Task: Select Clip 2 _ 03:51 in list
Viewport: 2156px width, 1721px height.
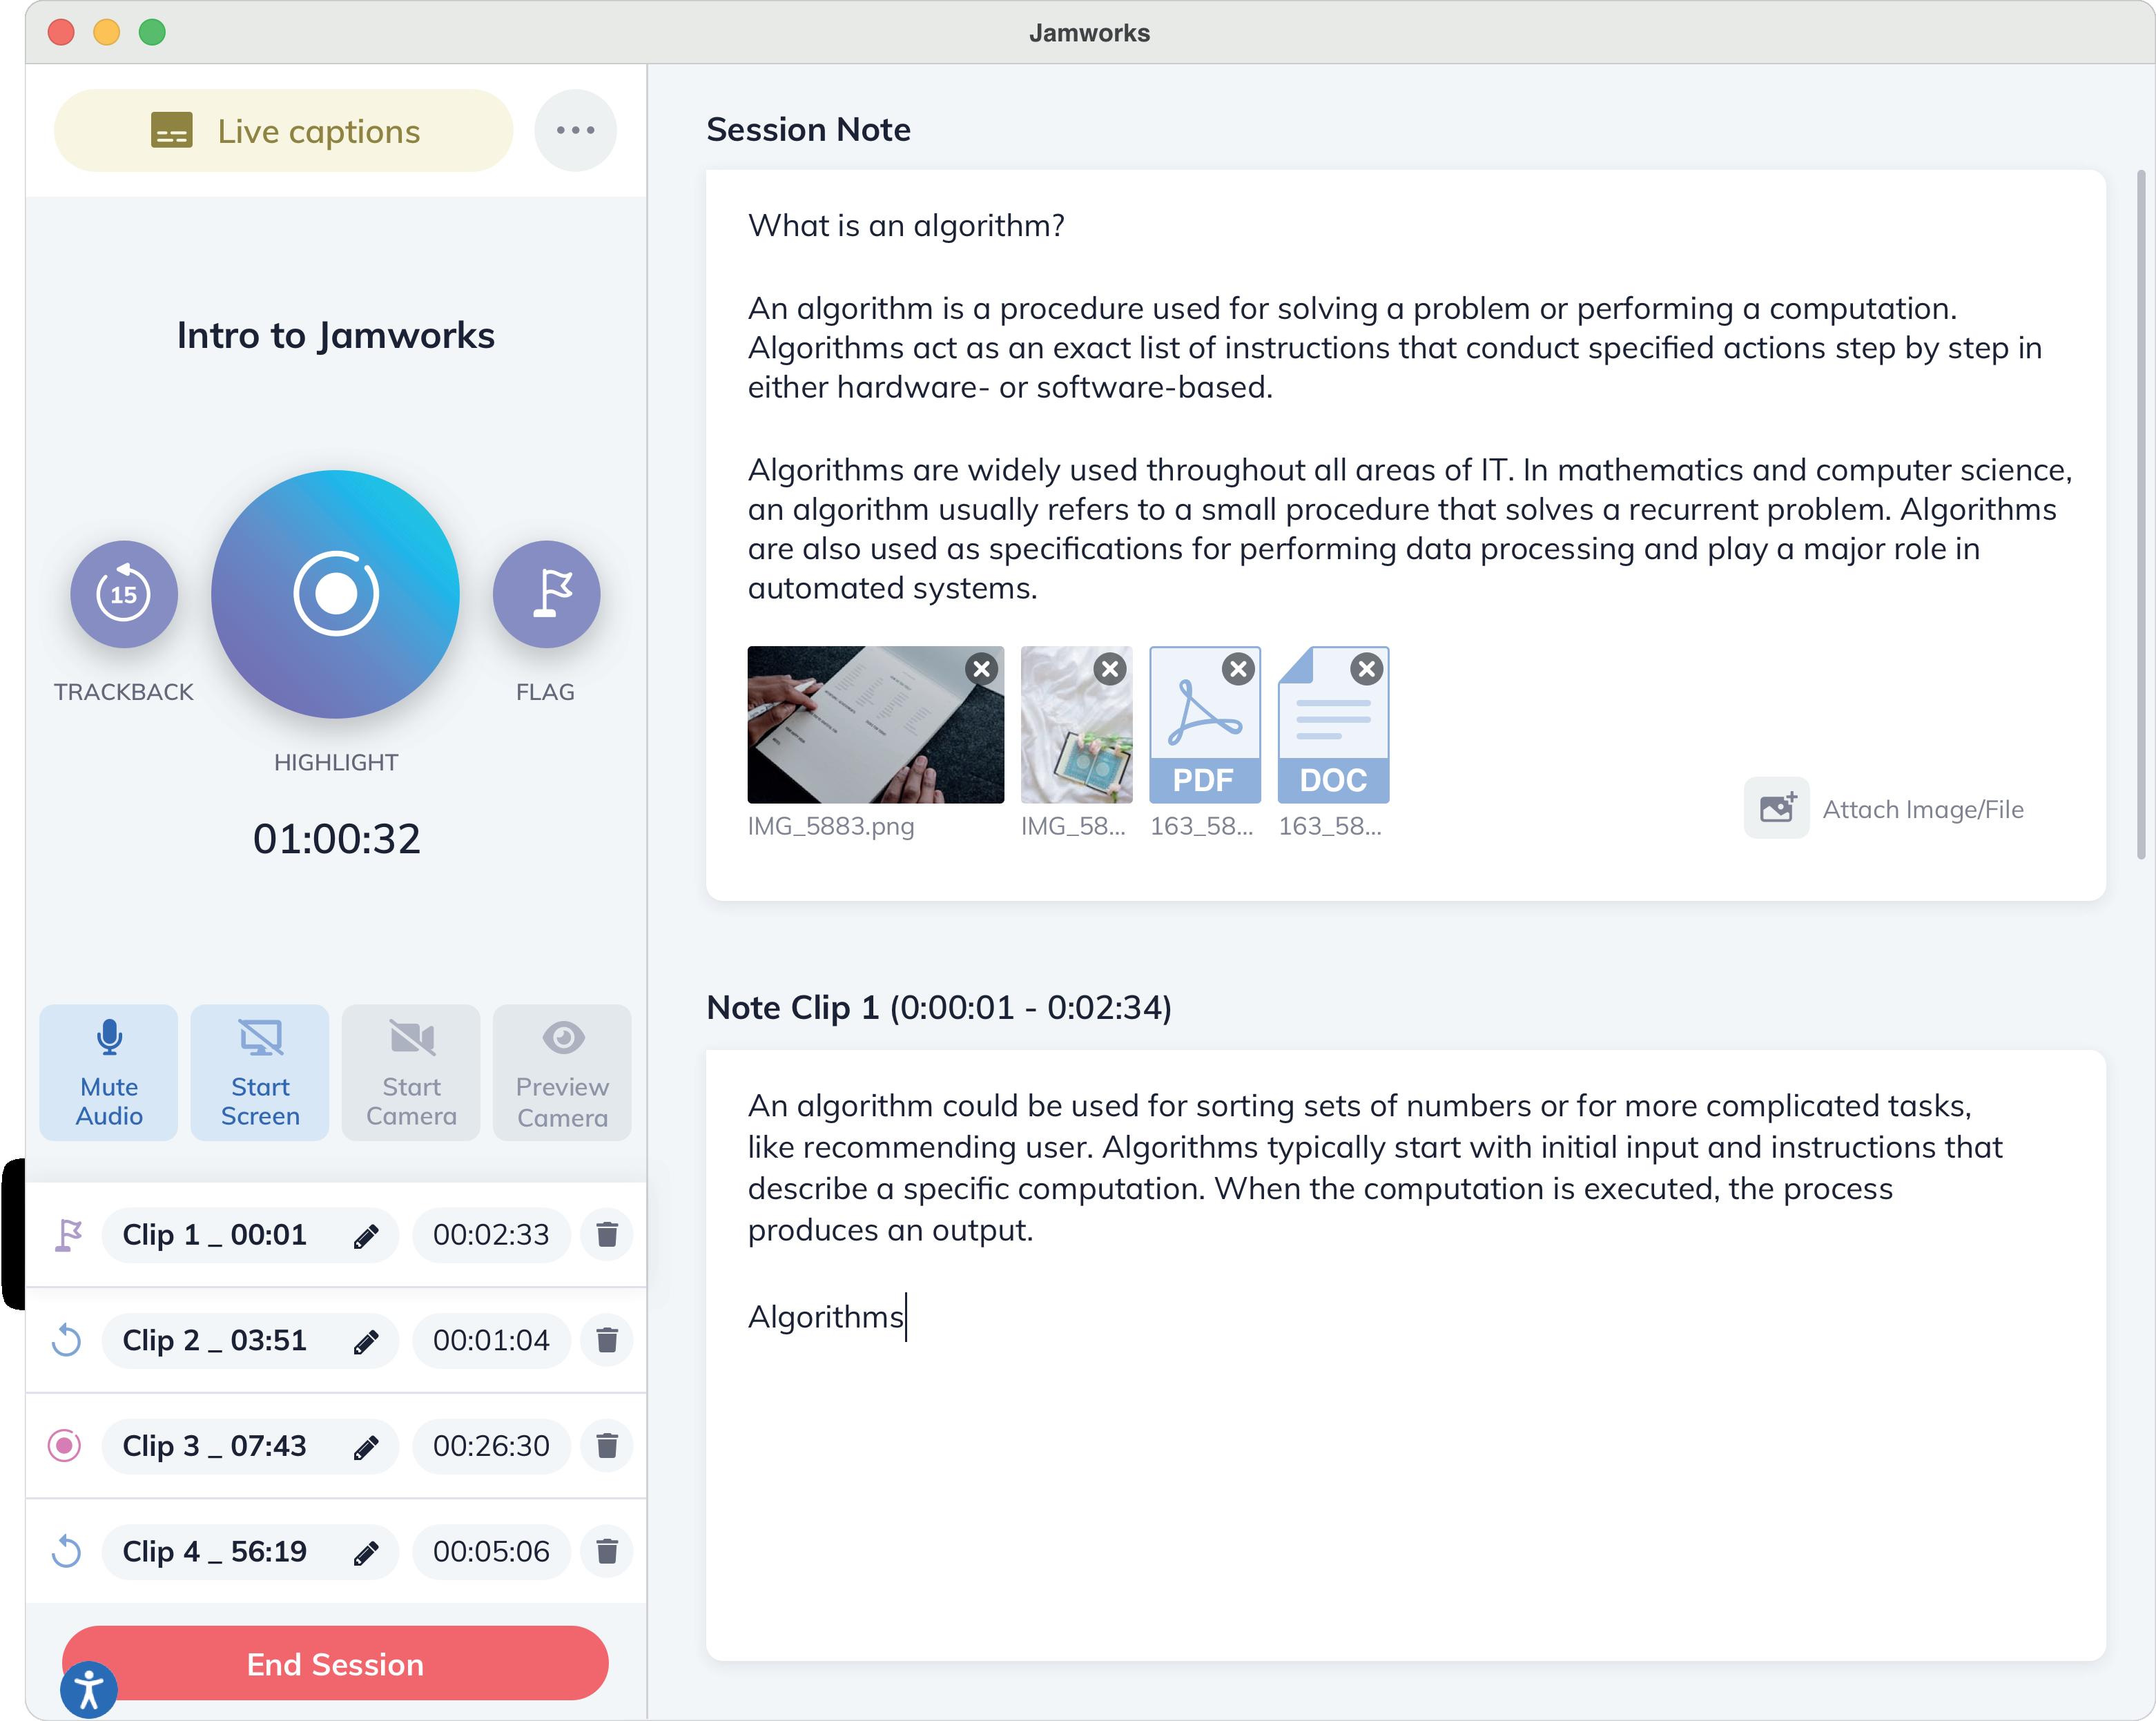Action: pyautogui.click(x=215, y=1340)
